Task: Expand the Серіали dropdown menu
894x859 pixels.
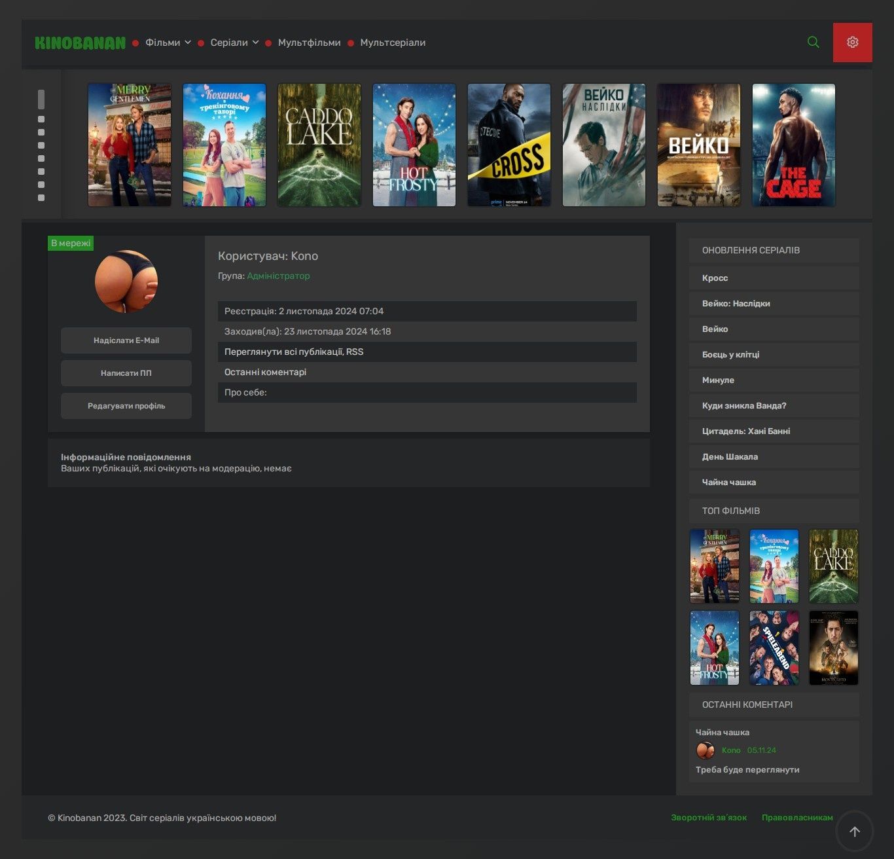Action: 234,43
